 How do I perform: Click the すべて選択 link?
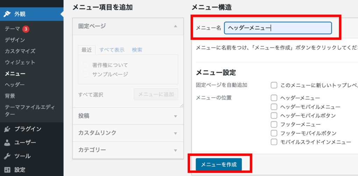pos(91,95)
